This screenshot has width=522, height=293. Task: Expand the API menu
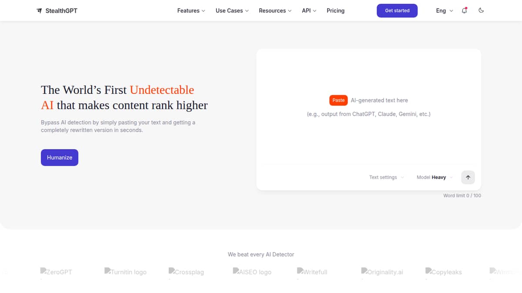coord(309,10)
